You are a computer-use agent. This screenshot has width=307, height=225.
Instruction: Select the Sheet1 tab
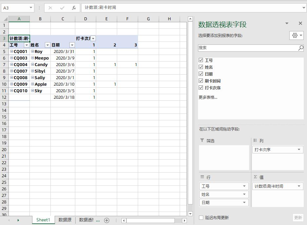point(43,220)
